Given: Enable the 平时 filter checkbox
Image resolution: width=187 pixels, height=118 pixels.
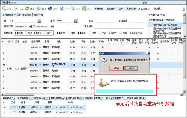Looking at the screenshot, I should 100,33.
